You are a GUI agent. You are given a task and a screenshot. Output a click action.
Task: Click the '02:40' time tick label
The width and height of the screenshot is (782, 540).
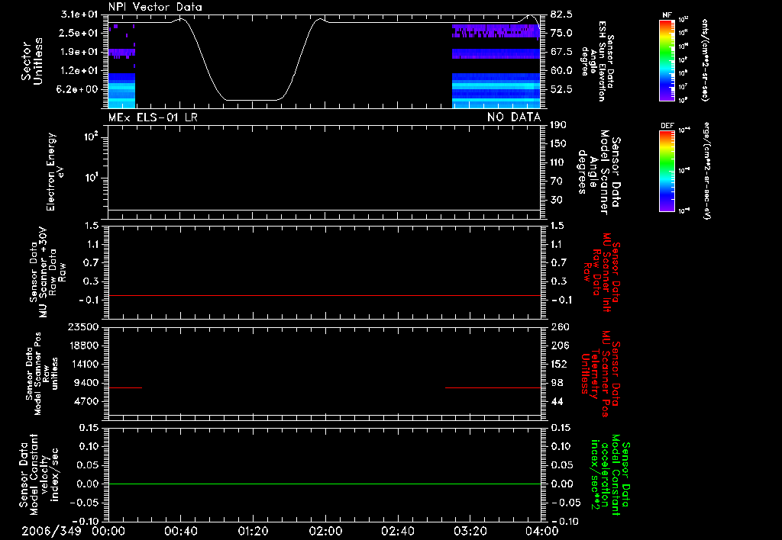coord(397,531)
